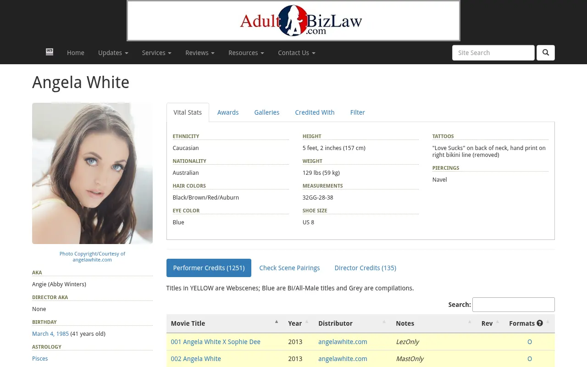
Task: Switch to the Awards tab
Action: point(228,112)
